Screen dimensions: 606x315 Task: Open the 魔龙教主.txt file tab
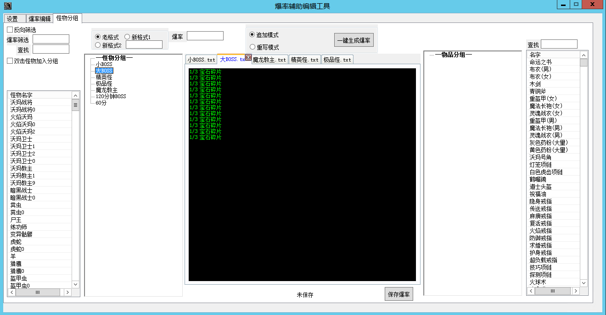click(269, 60)
